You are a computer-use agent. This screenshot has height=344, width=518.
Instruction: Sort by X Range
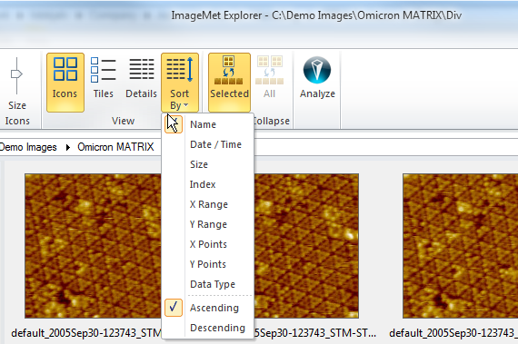207,204
